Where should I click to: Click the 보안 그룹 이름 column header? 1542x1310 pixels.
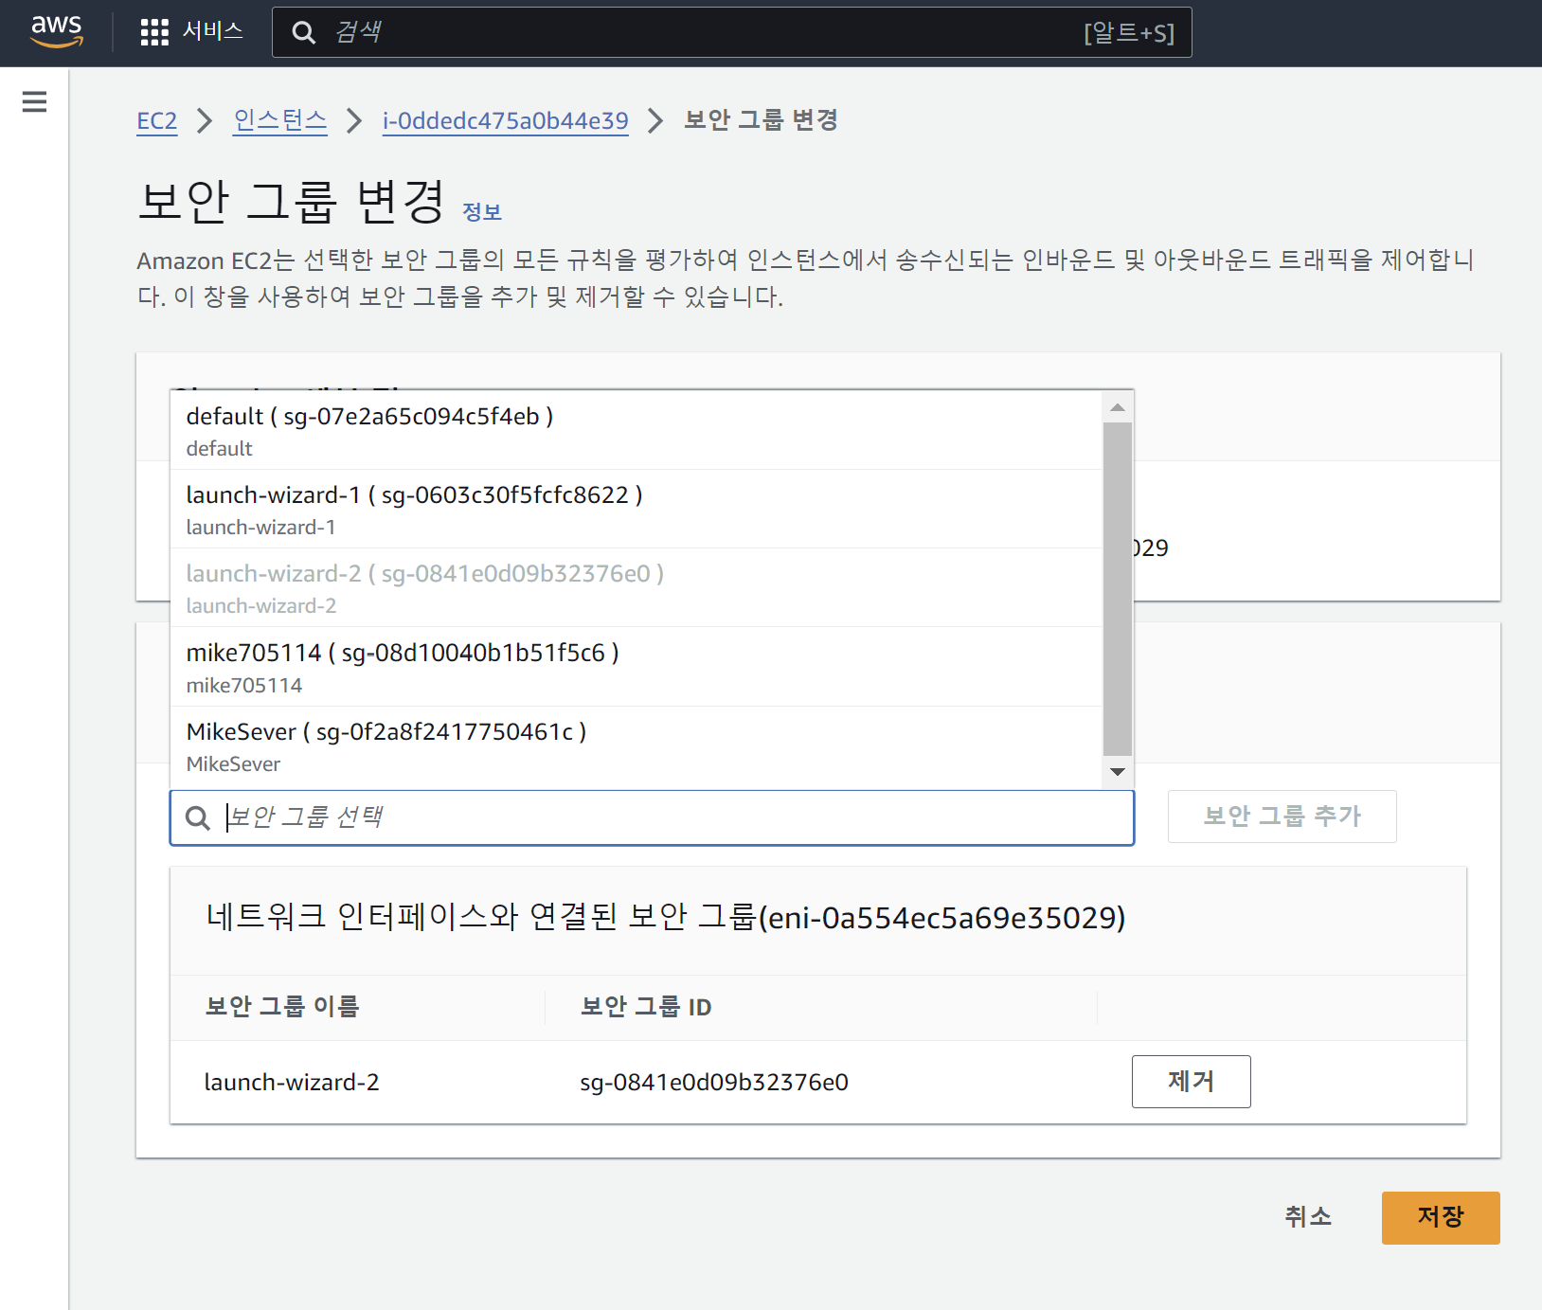click(282, 1007)
